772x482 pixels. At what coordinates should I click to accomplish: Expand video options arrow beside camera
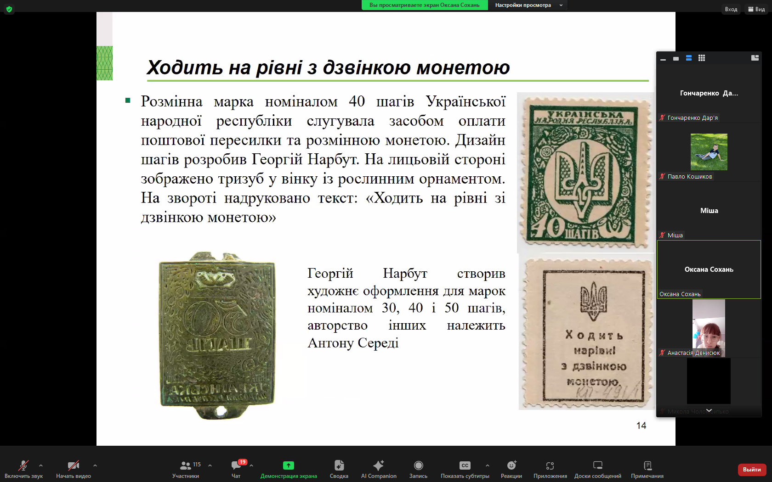tap(95, 465)
